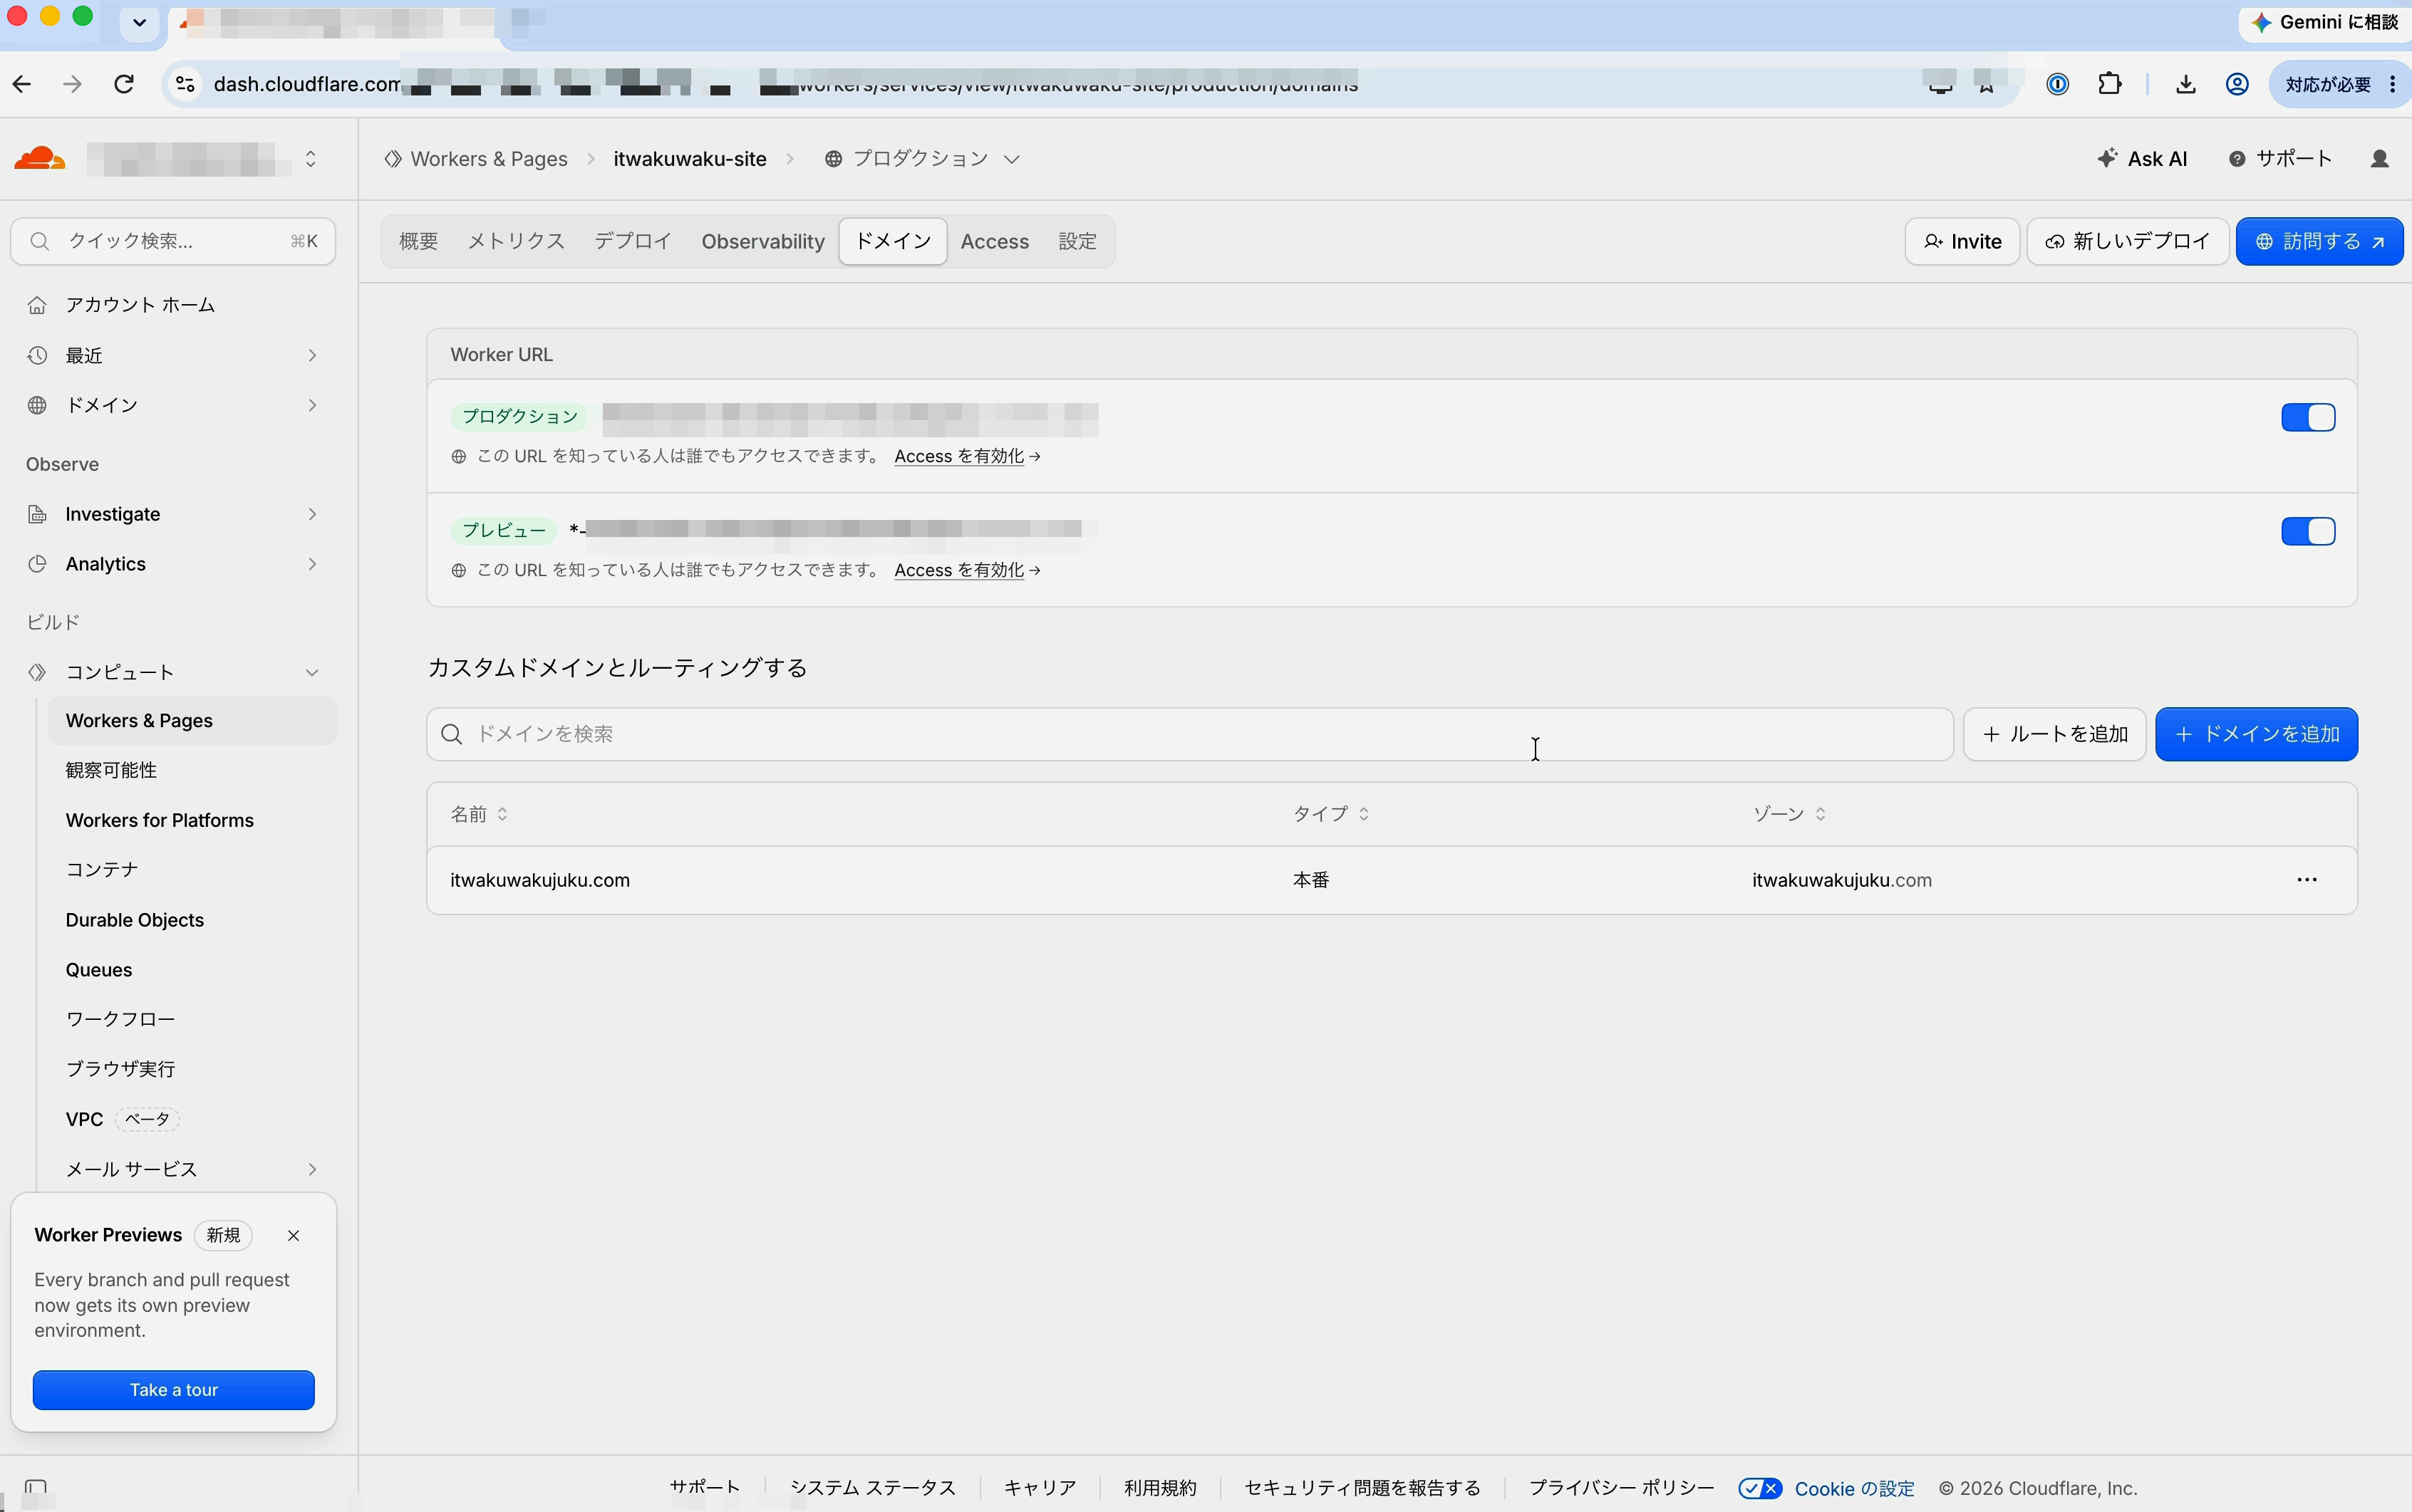Switch to the 概要 tab
Viewport: 2412px width, 1512px height.
pos(418,241)
